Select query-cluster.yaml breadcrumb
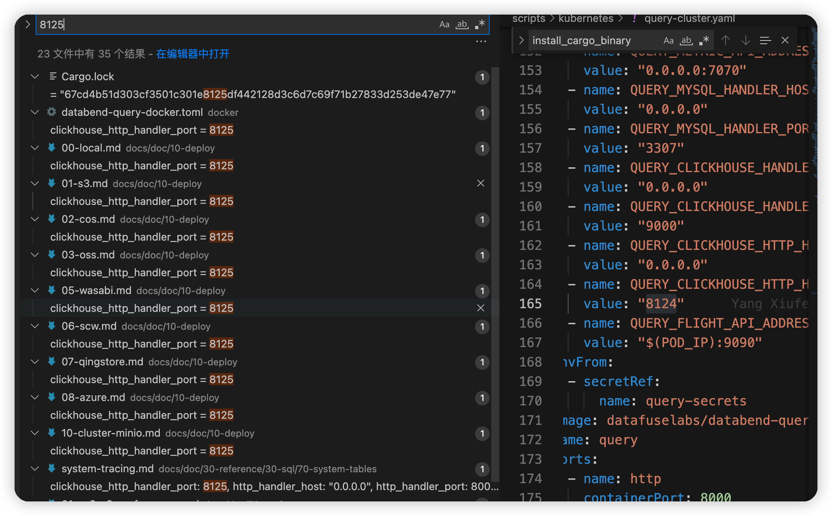 pos(690,19)
